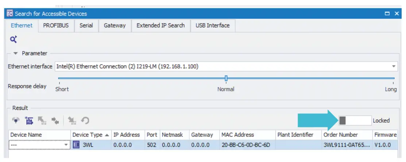Open the Device Name dropdown in the row
This screenshot has height=162, width=406.
[x=66, y=145]
